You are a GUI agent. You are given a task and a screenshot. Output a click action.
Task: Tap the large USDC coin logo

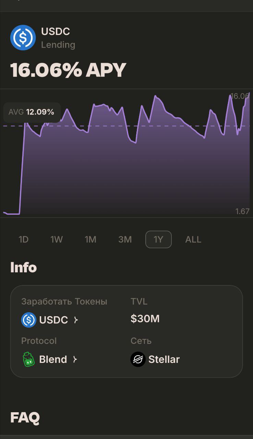click(23, 38)
